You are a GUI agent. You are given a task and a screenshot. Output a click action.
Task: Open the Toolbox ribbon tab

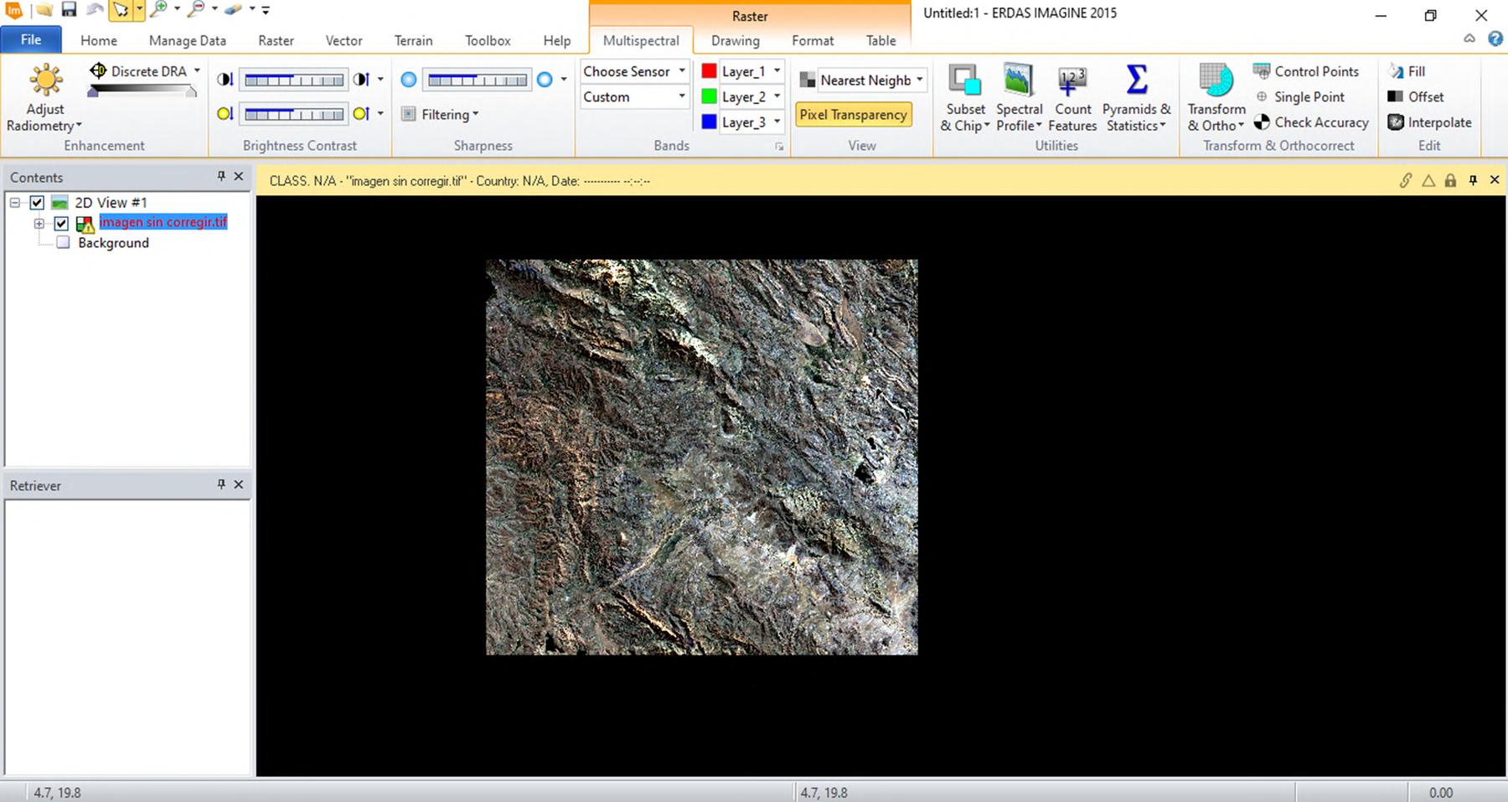pos(488,40)
